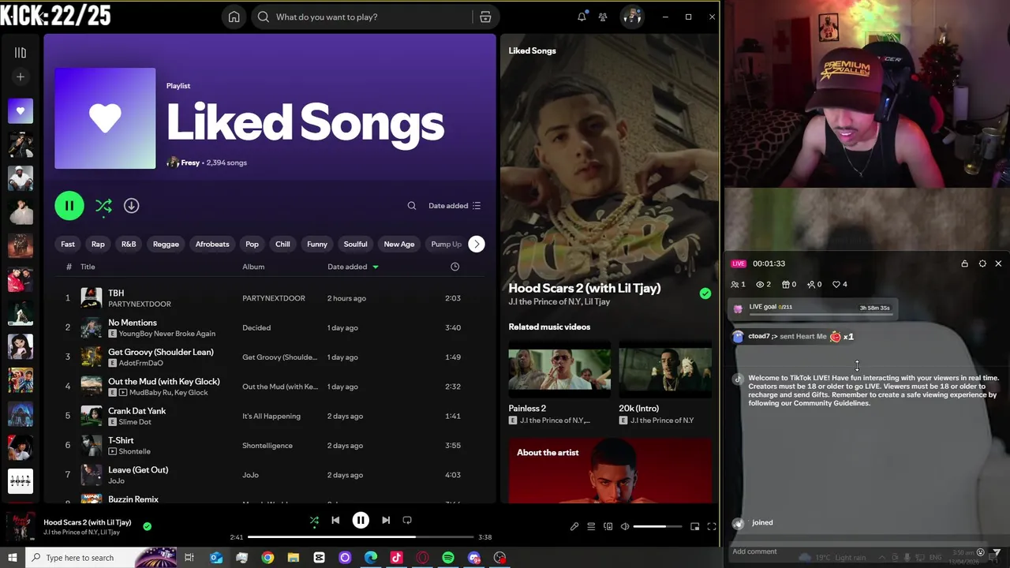Open TikTok LIVE overlay settings gear

pyautogui.click(x=982, y=263)
